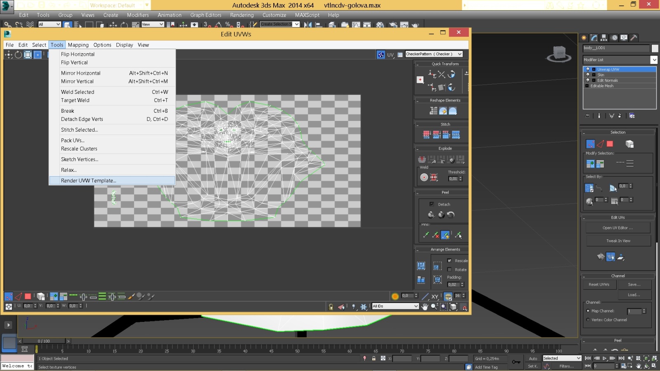This screenshot has height=371, width=660.
Task: Toggle Skin modifier lightbulb
Action: tap(588, 75)
